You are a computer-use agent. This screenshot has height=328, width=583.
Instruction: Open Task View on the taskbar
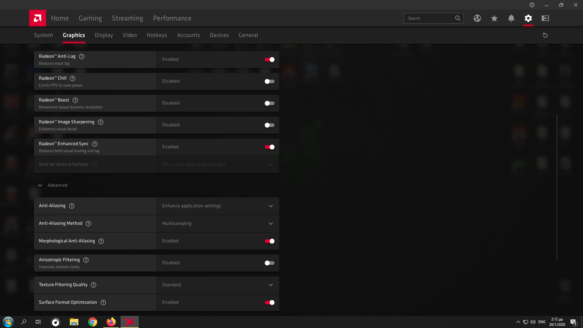(x=38, y=322)
